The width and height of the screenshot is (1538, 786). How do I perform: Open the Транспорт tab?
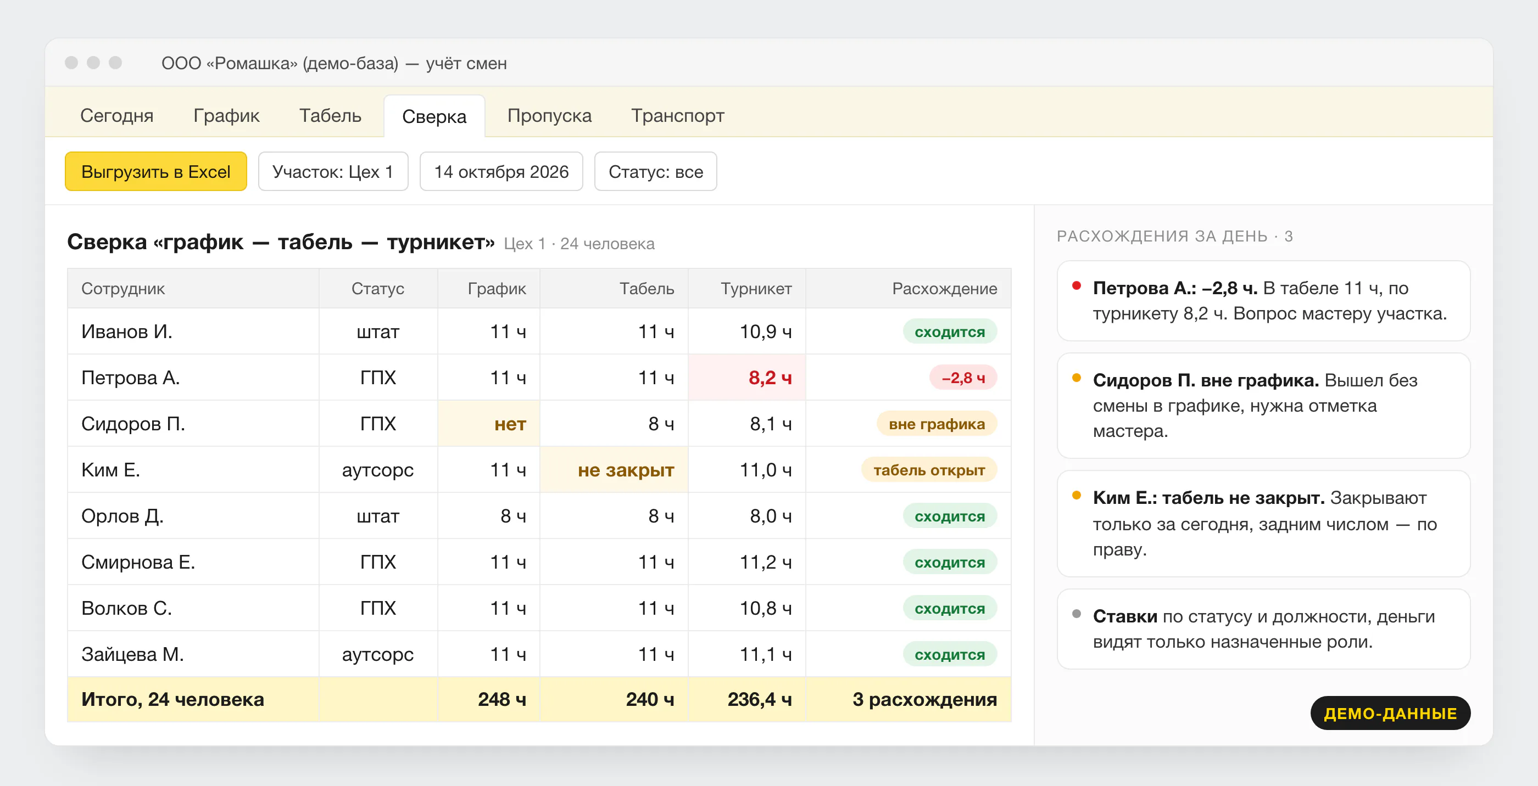678,115
